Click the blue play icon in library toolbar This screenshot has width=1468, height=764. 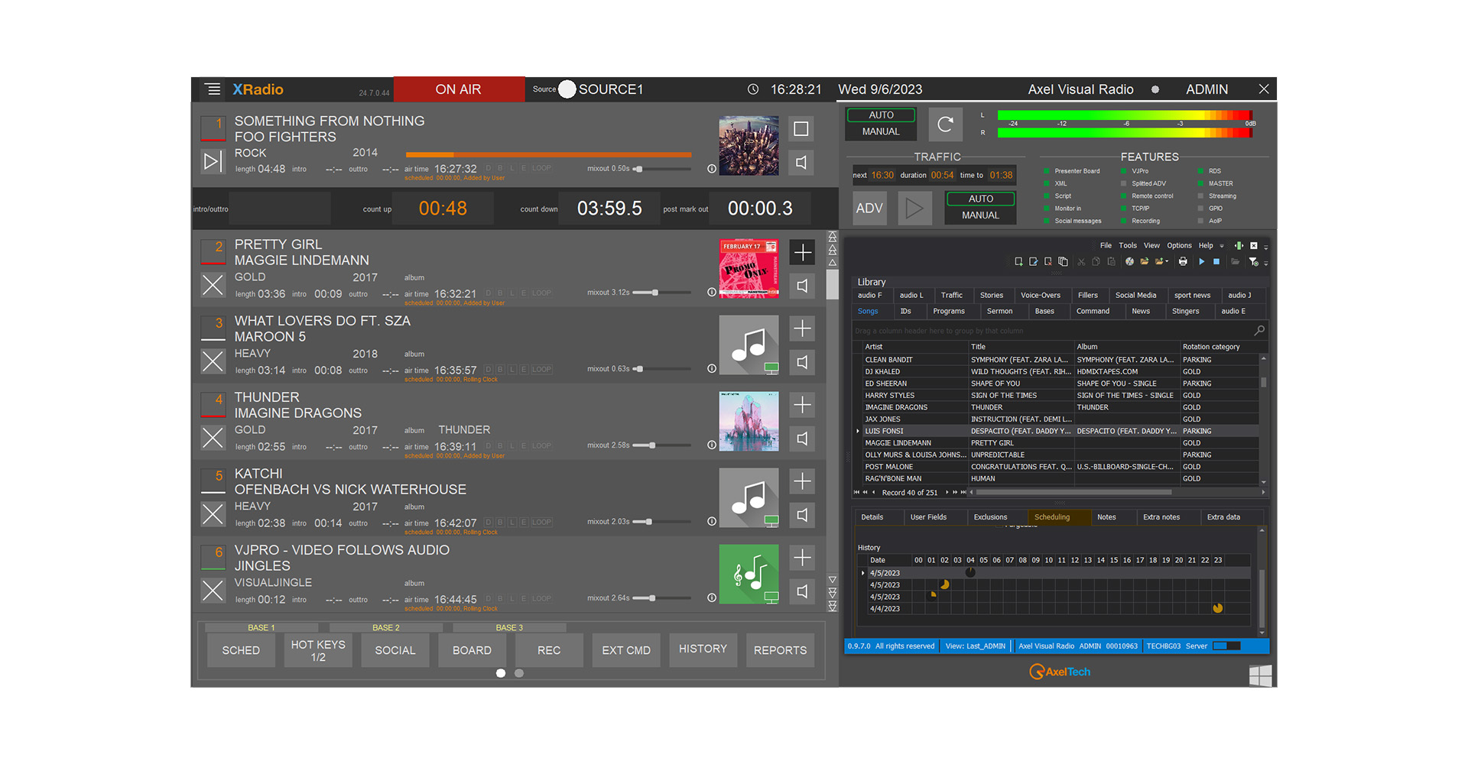(x=1201, y=262)
